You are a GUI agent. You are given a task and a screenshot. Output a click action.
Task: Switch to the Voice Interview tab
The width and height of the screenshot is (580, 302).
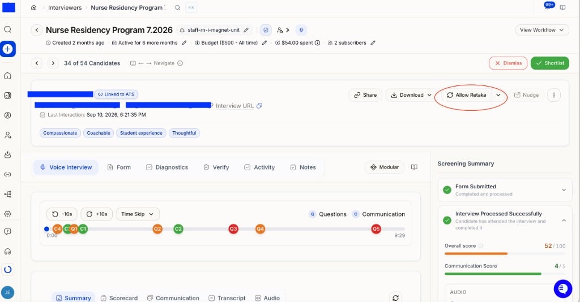point(66,167)
